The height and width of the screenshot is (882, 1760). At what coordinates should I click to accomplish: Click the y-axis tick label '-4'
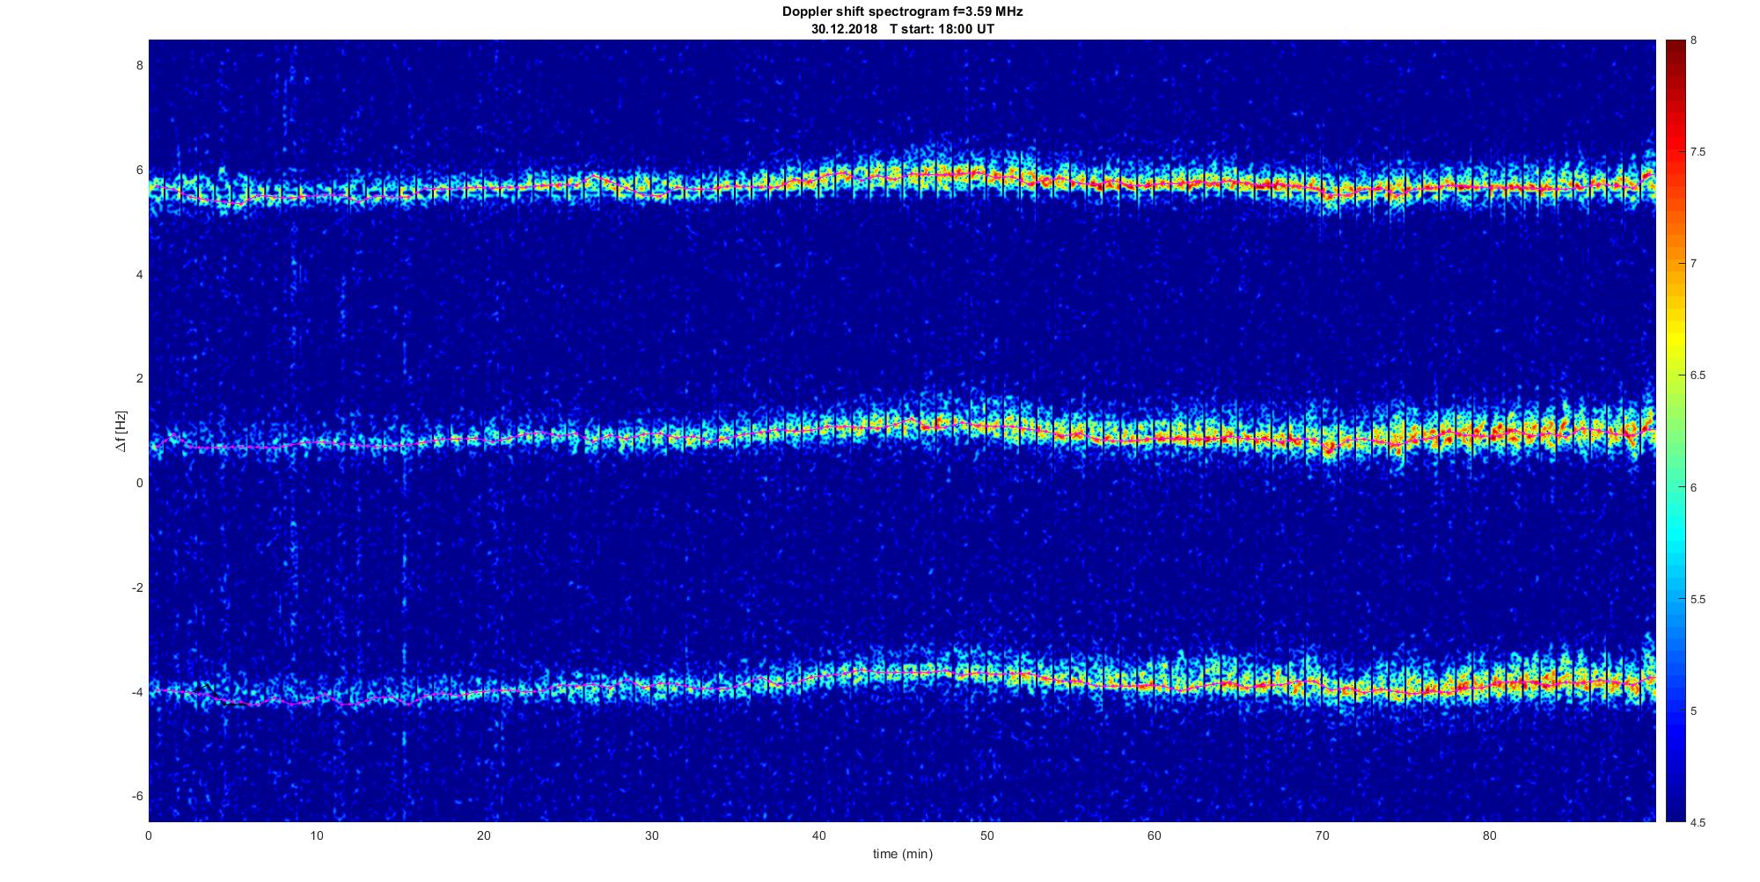click(137, 692)
